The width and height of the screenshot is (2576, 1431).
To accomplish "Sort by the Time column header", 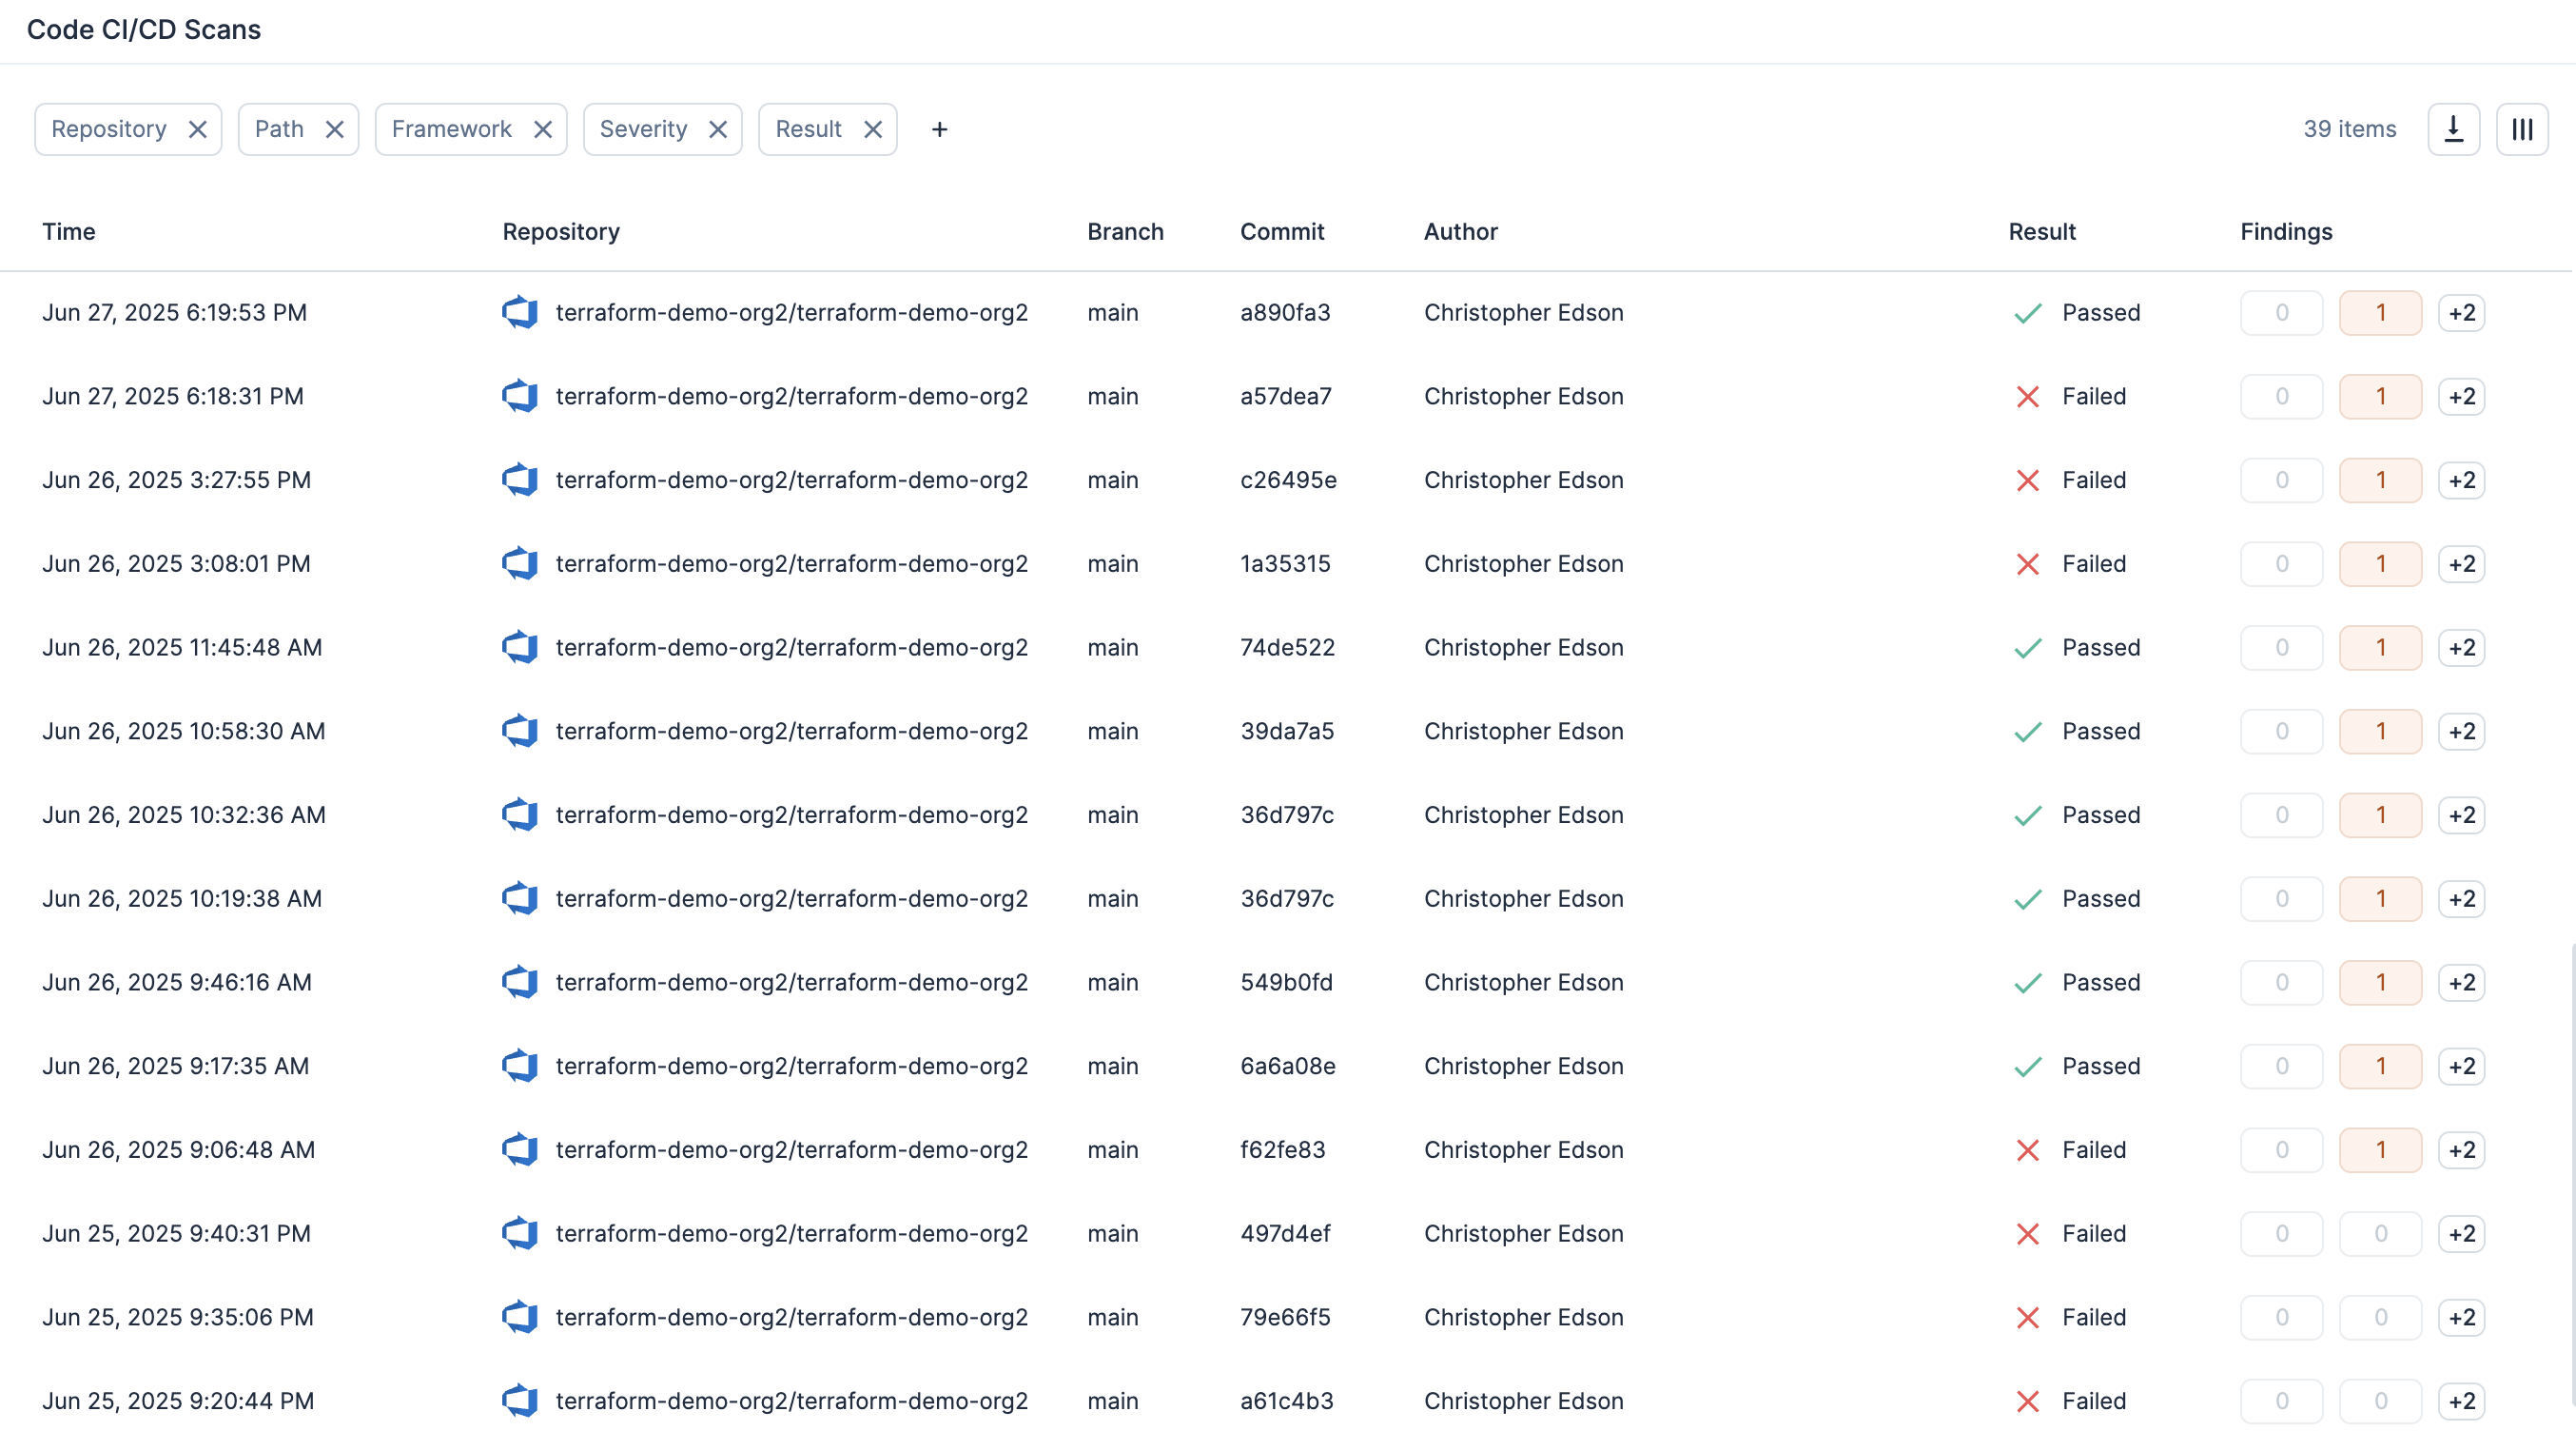I will pos(68,231).
